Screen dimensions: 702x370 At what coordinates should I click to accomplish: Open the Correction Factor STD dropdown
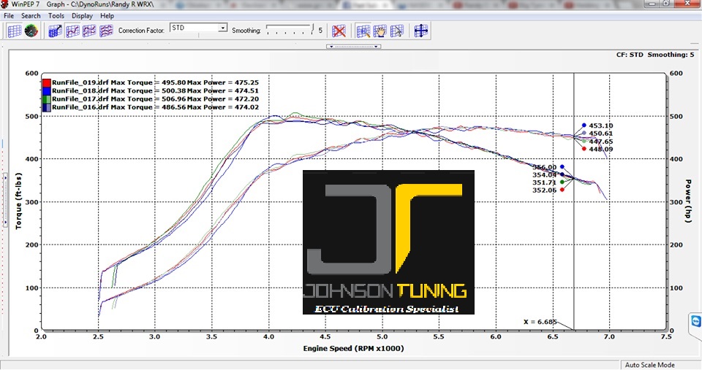[x=198, y=28]
